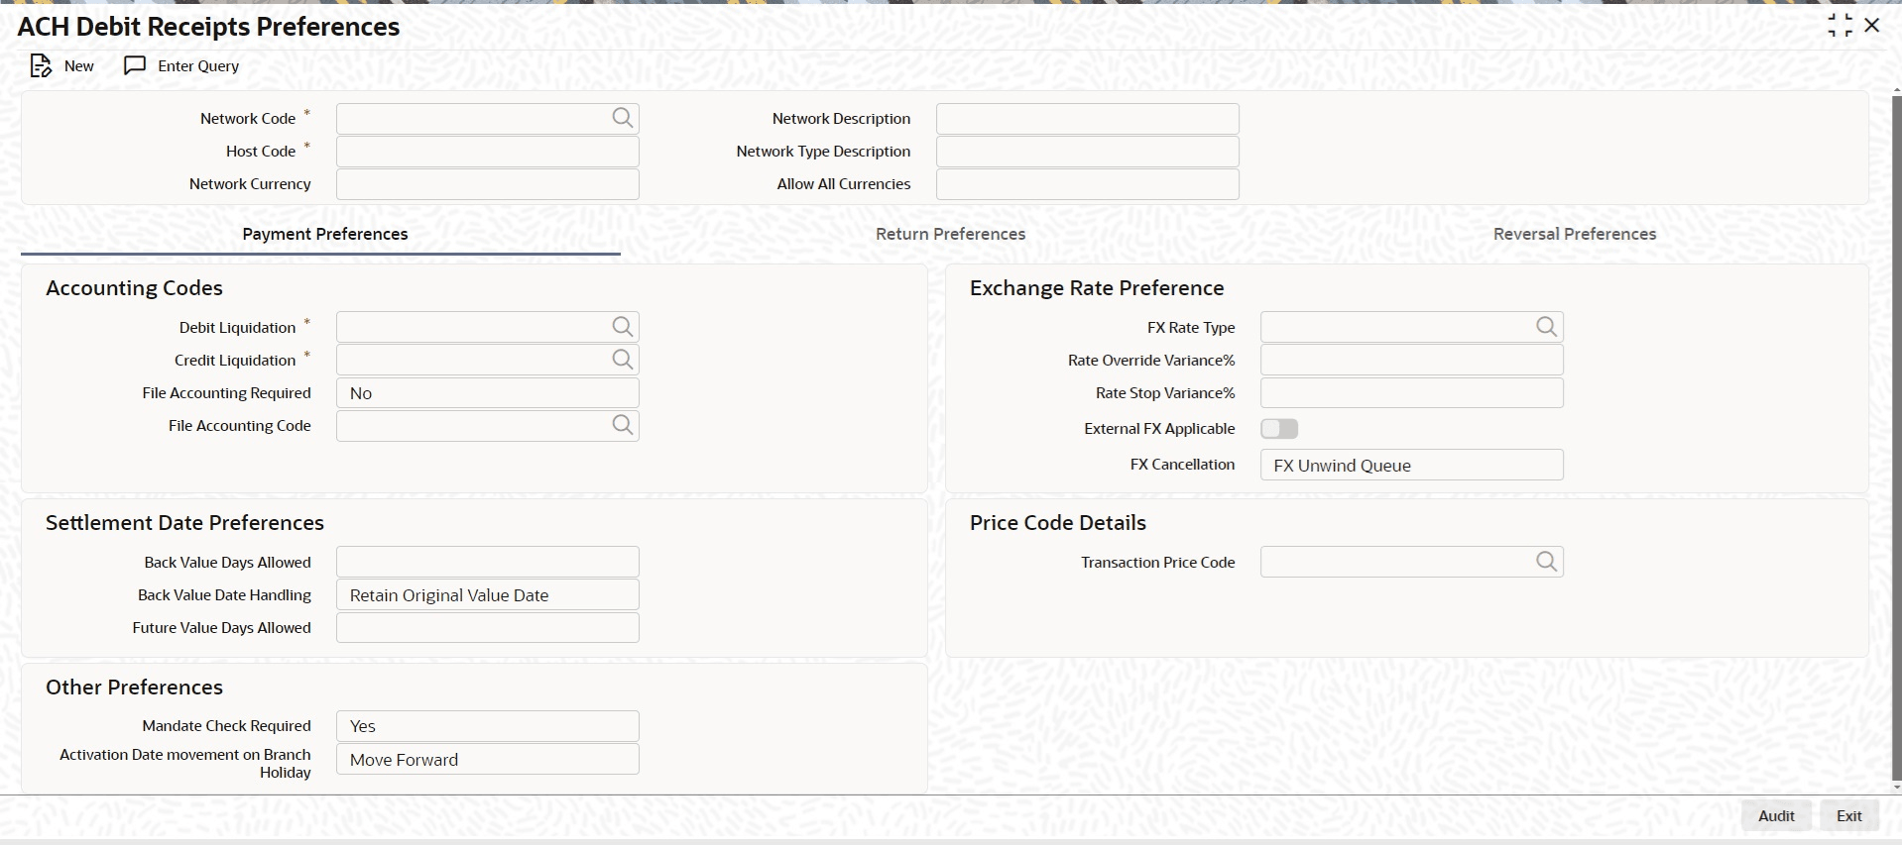Click the Audit button
The image size is (1902, 847).
[x=1775, y=816]
